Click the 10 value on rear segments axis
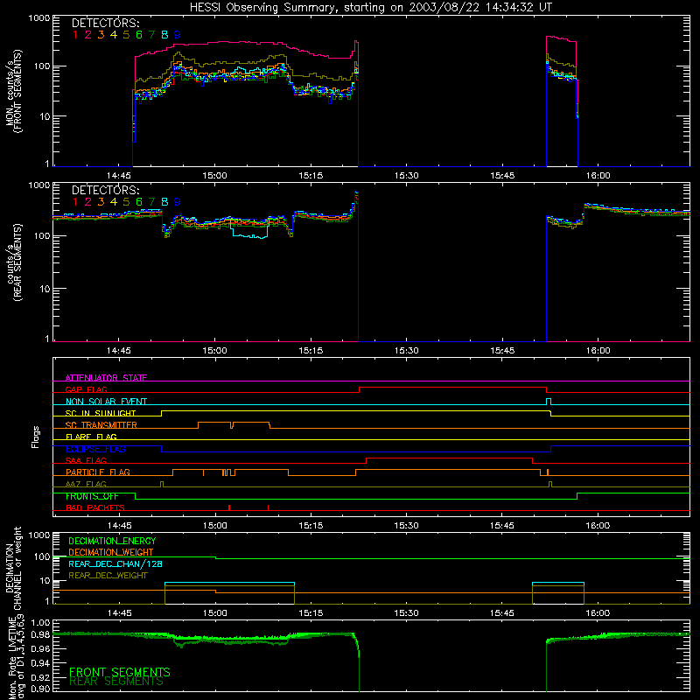Viewport: 700px width, 700px height. tap(45, 289)
